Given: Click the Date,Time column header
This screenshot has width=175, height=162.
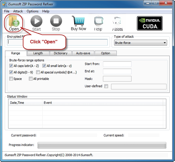Looking at the screenshot, I should 25,103.
